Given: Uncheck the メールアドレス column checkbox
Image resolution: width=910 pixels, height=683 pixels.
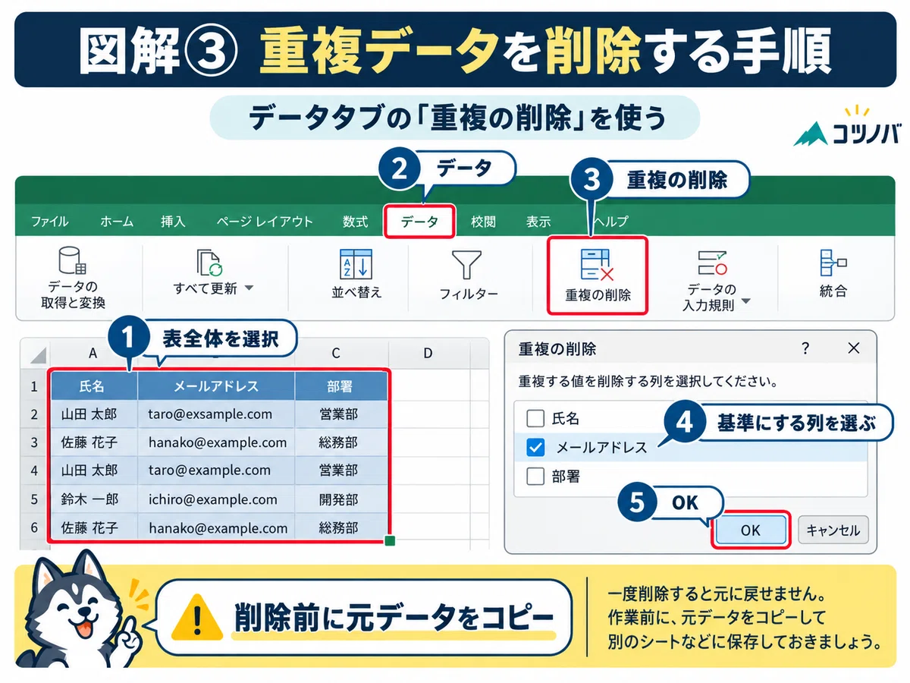Looking at the screenshot, I should pos(535,448).
